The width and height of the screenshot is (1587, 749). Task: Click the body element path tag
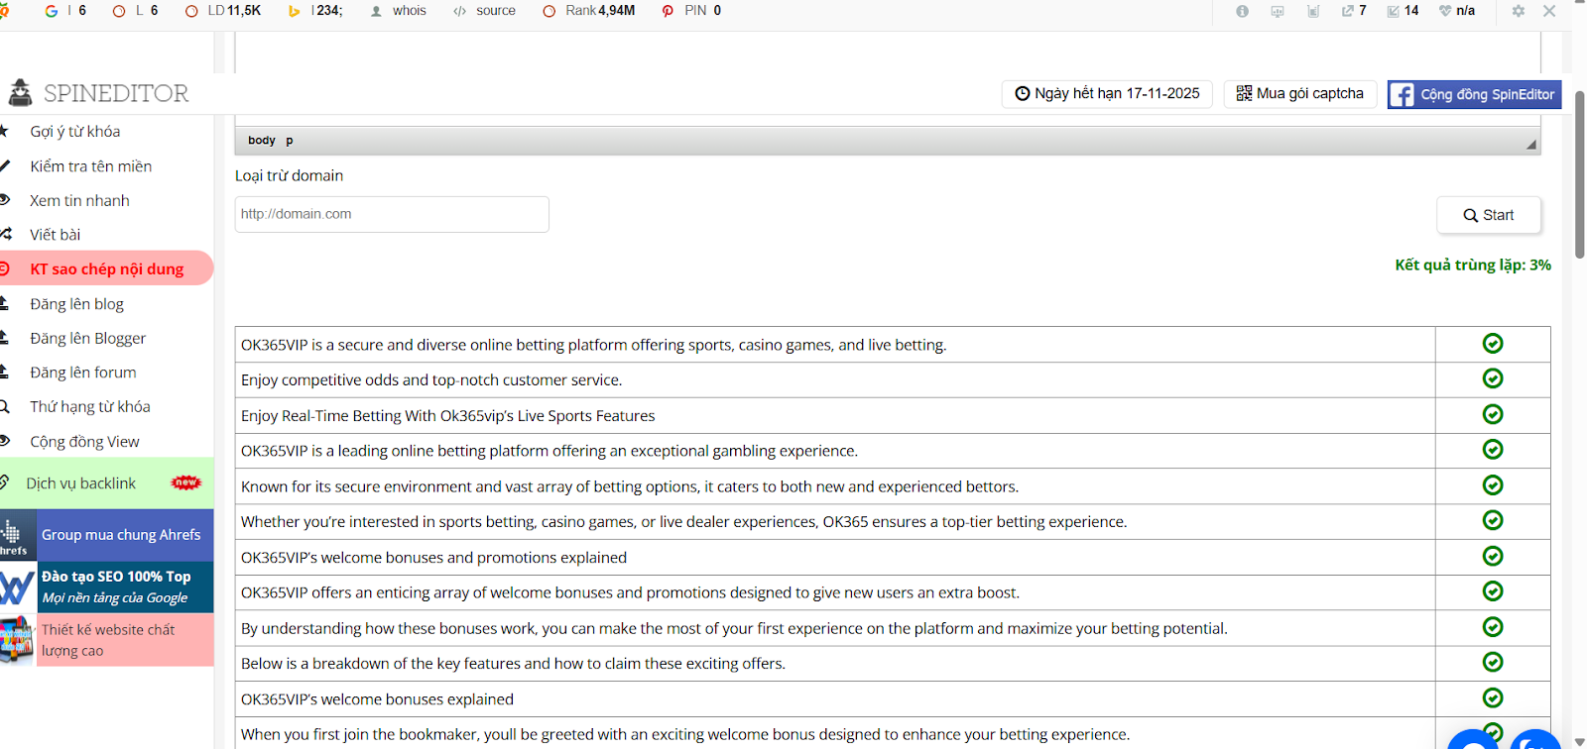pos(262,141)
